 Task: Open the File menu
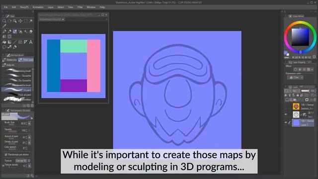tap(5, 7)
